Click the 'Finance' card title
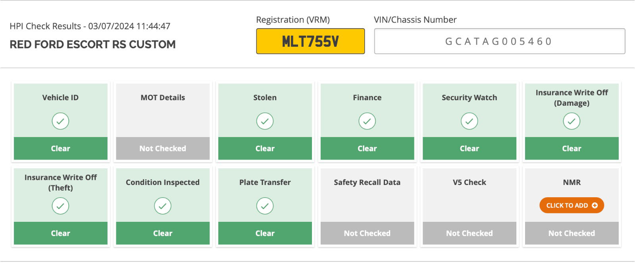 point(367,97)
